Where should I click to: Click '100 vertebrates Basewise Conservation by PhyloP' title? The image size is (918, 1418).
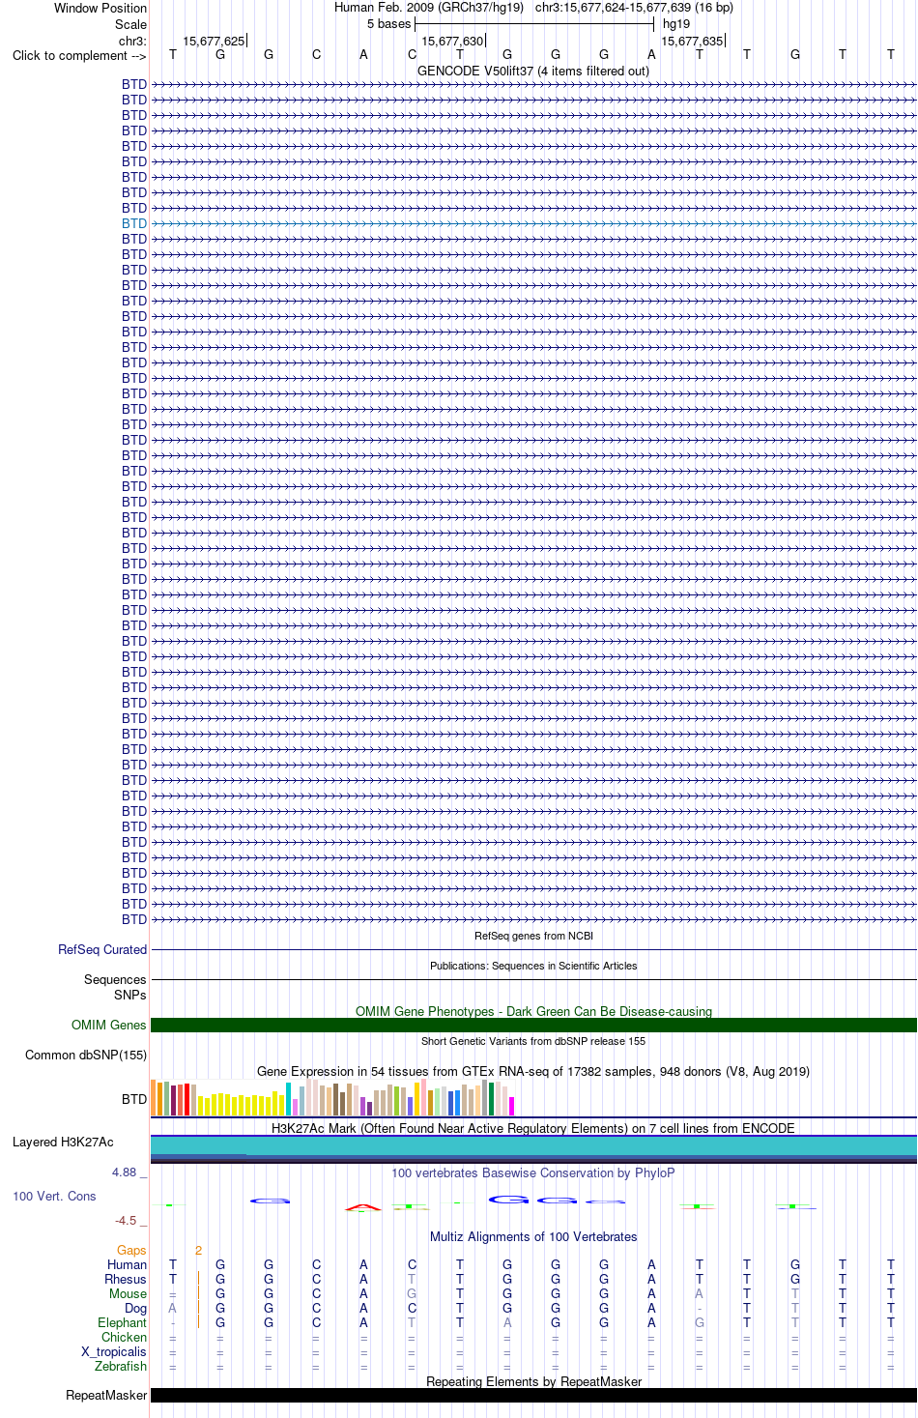click(533, 1172)
